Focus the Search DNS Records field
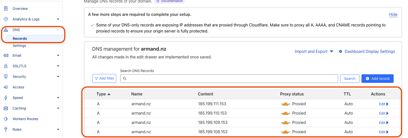The width and height of the screenshot is (408, 138). (x=229, y=79)
